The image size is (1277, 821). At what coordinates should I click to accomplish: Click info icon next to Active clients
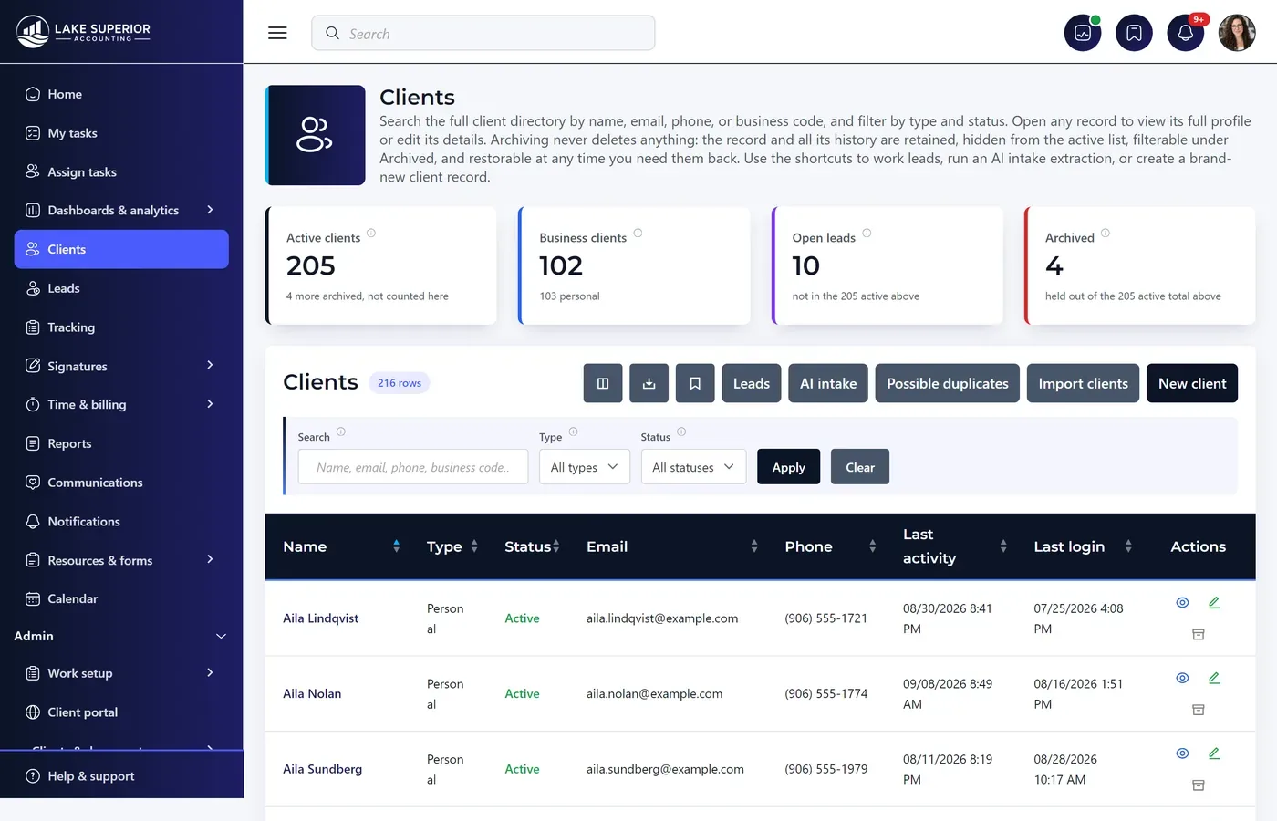pyautogui.click(x=371, y=234)
